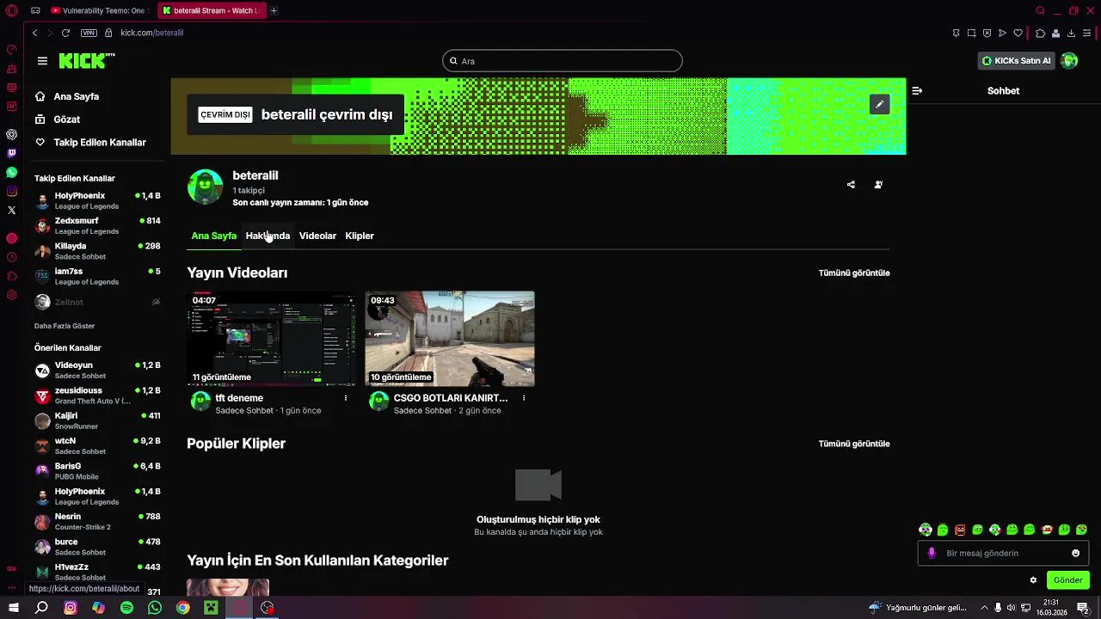The height and width of the screenshot is (619, 1101).
Task: Open Zedxsmurf channel in sidebar
Action: coord(97,226)
